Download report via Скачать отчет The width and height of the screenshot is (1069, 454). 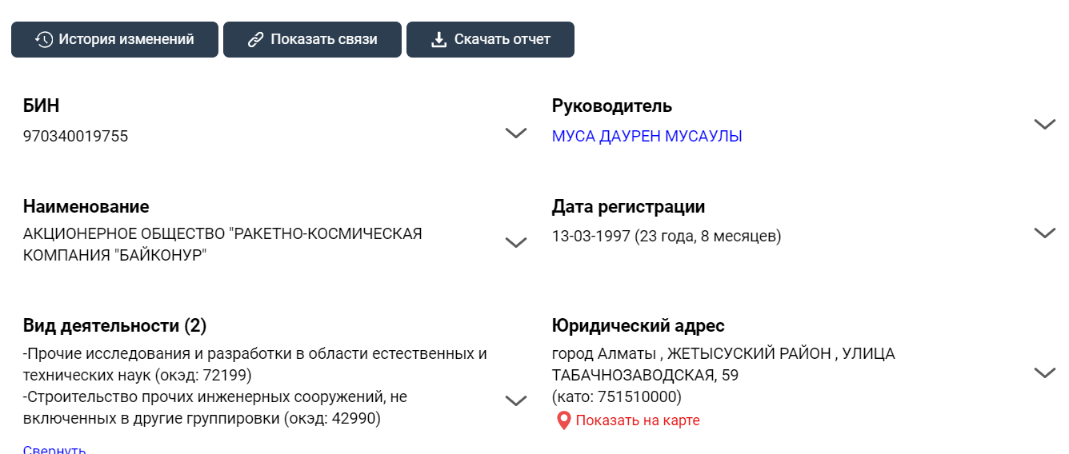(x=490, y=39)
